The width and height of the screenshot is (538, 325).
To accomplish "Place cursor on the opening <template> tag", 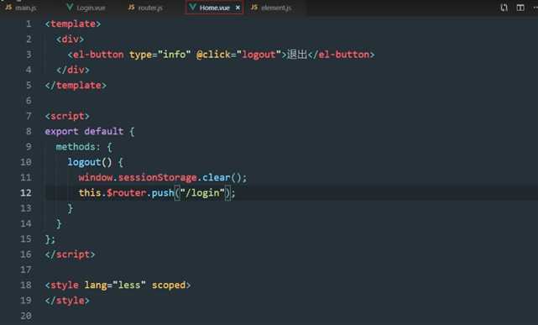I will click(73, 24).
